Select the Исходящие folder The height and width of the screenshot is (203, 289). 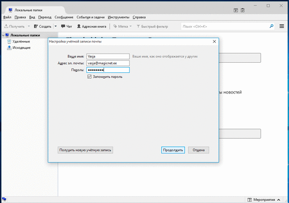(x=21, y=48)
